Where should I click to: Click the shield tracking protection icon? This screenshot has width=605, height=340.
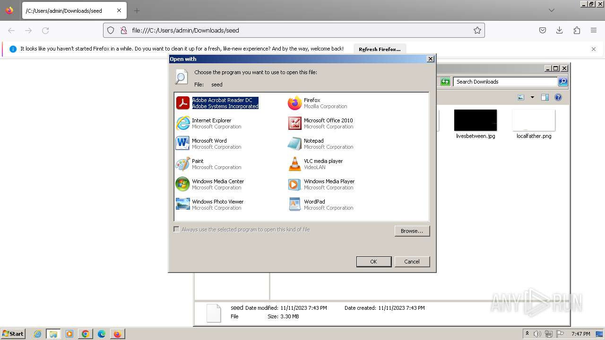[111, 30]
